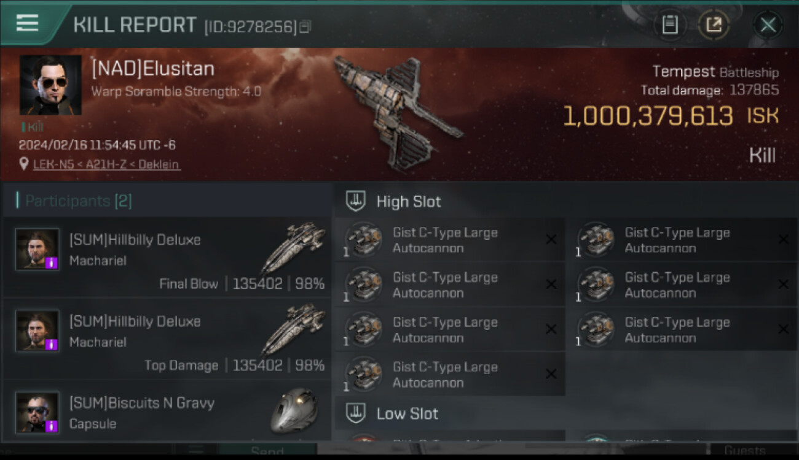Open the hamburger menu

tap(28, 23)
